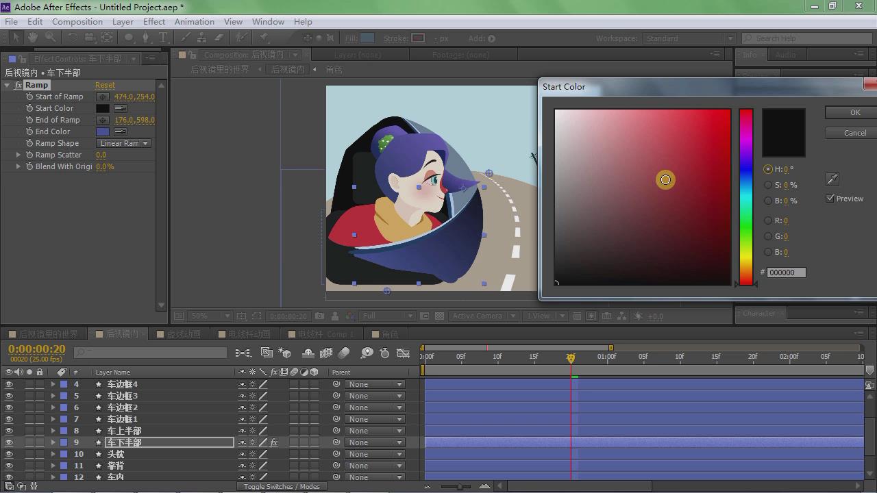Click End Color eyedropper in Effect Controls
The width and height of the screenshot is (877, 493).
point(121,131)
